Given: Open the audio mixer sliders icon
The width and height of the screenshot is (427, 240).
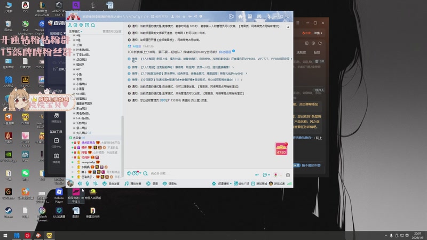Looking at the screenshot, I should 96,183.
